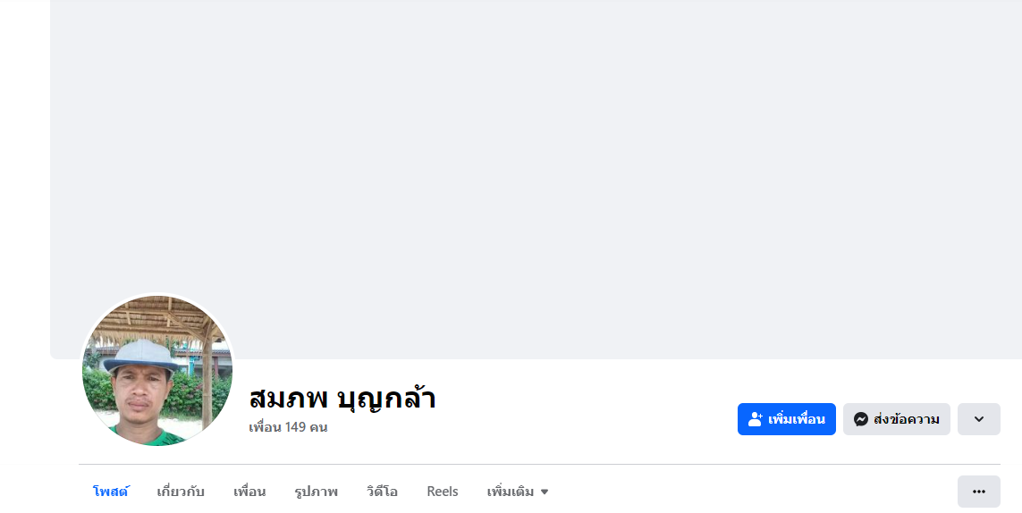Expand the chevron-down button beside ส่งข้อความ

tap(978, 419)
